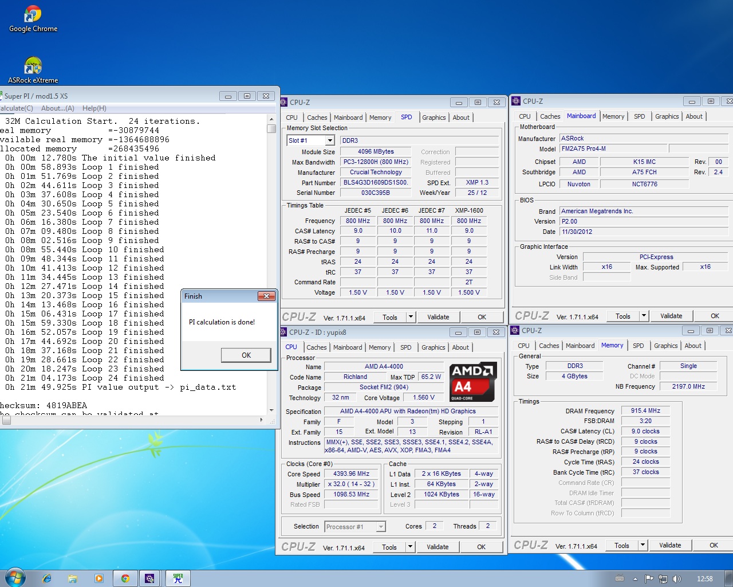Switch to Super PI taskbar icon
The image size is (733, 587).
pos(178,578)
